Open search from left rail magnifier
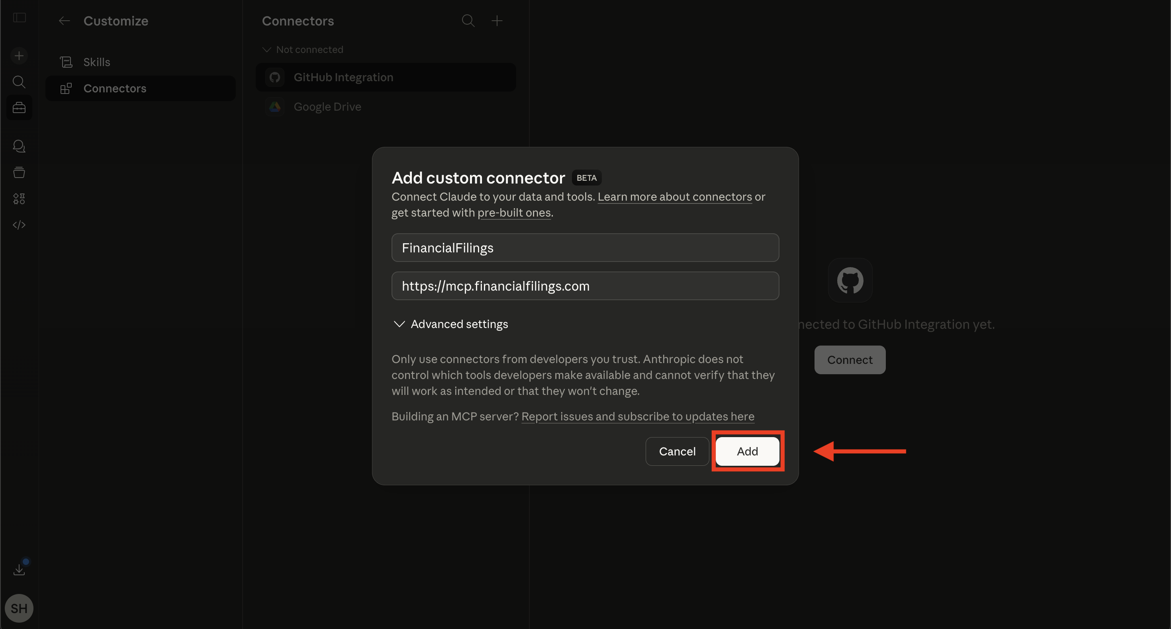This screenshot has height=629, width=1171. point(19,82)
